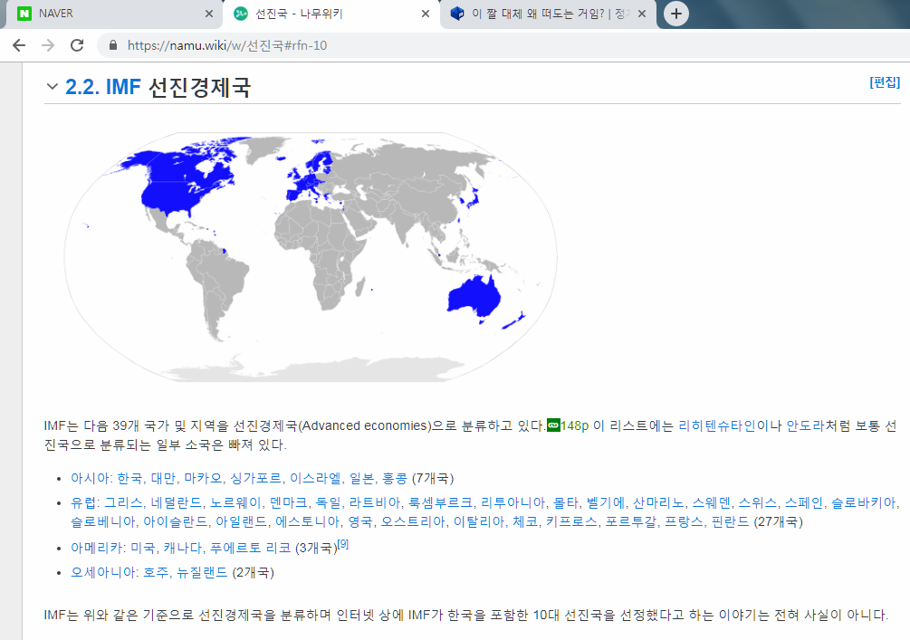Viewport: 910px width, 640px height.
Task: Click the green link icon before 148p
Action: [x=552, y=425]
